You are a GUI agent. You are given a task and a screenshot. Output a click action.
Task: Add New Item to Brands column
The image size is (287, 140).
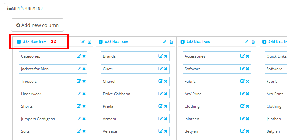113,42
